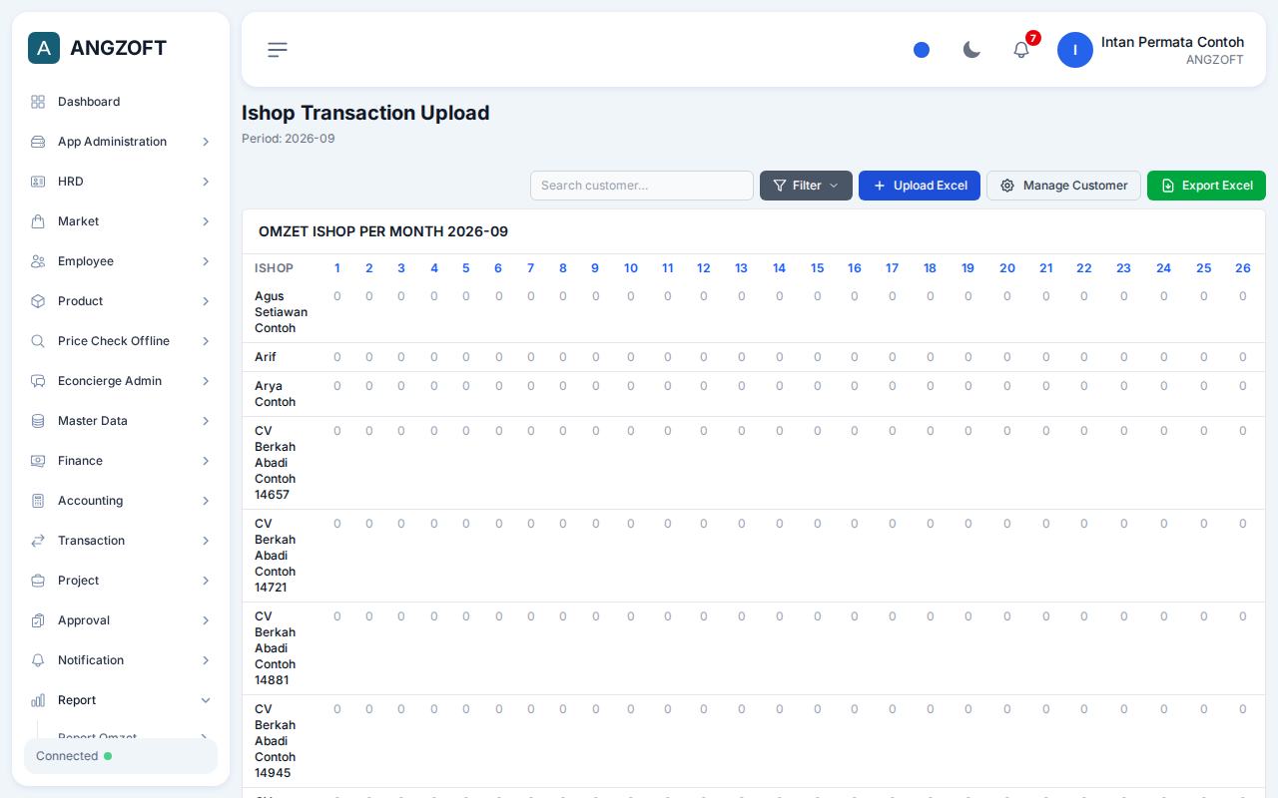Open the Notification menu item

pos(121,660)
